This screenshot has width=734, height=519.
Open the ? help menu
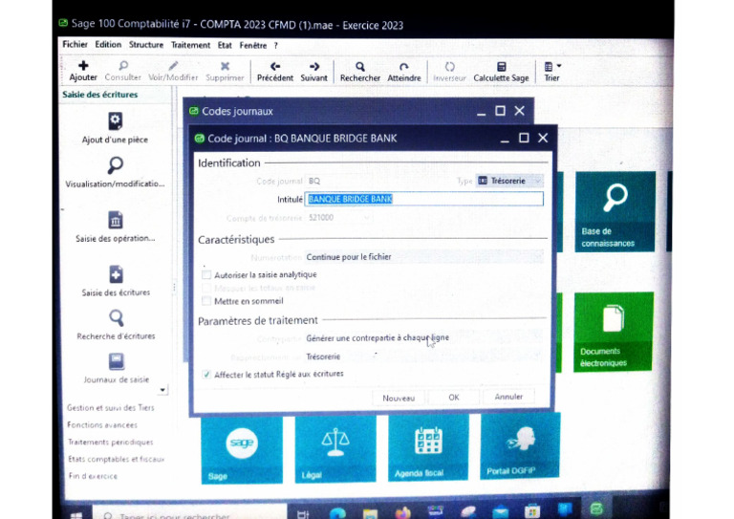275,46
